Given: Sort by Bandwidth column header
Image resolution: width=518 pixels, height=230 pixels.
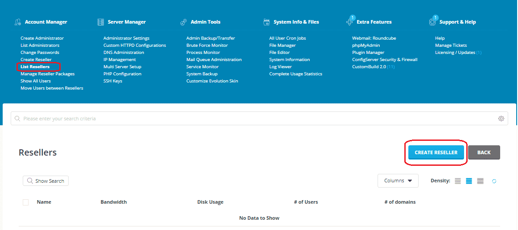Looking at the screenshot, I should [x=114, y=202].
